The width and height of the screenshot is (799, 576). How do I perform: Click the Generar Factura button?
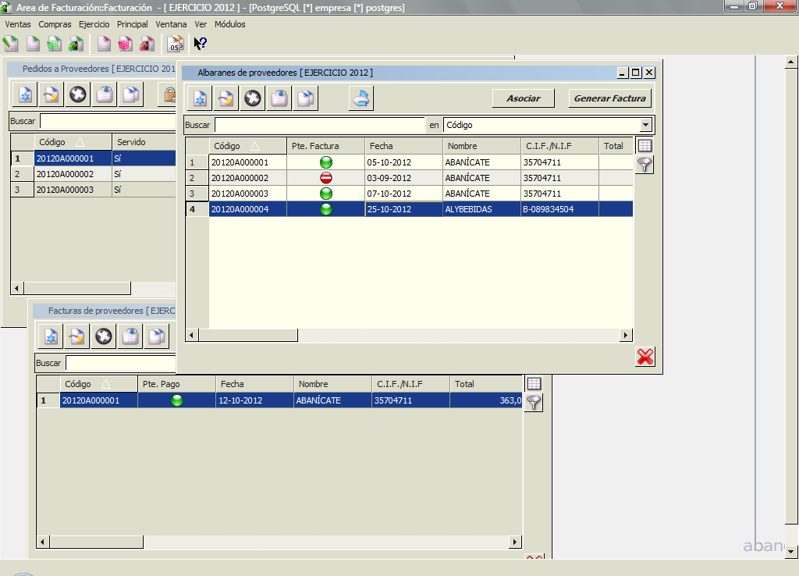(610, 98)
